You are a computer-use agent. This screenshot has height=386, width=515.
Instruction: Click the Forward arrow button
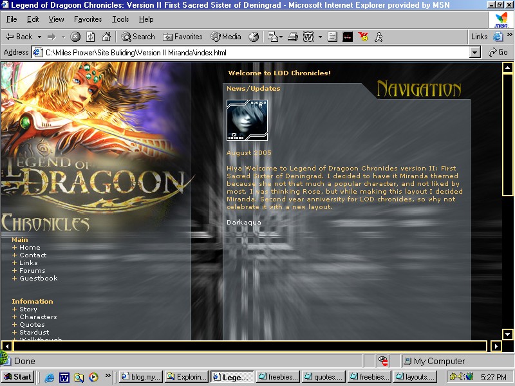point(51,37)
